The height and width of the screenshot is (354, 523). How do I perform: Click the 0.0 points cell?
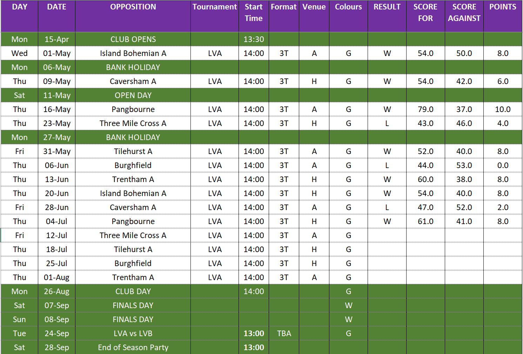(503, 165)
